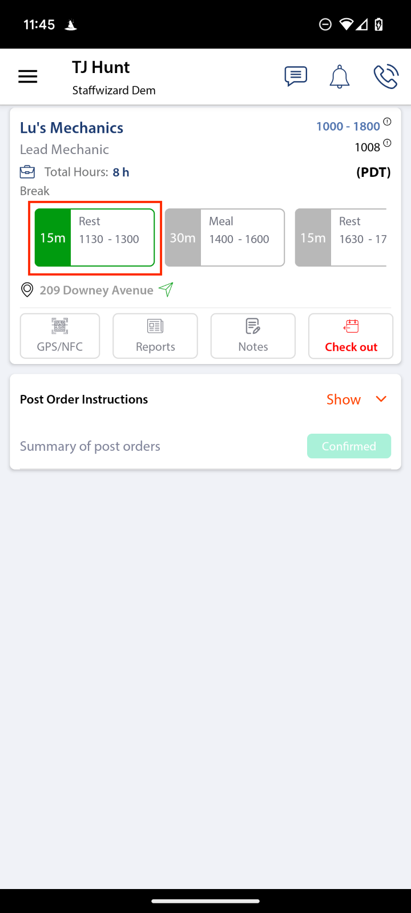Open the chat messages icon
Screen dimensions: 411x913
296,76
